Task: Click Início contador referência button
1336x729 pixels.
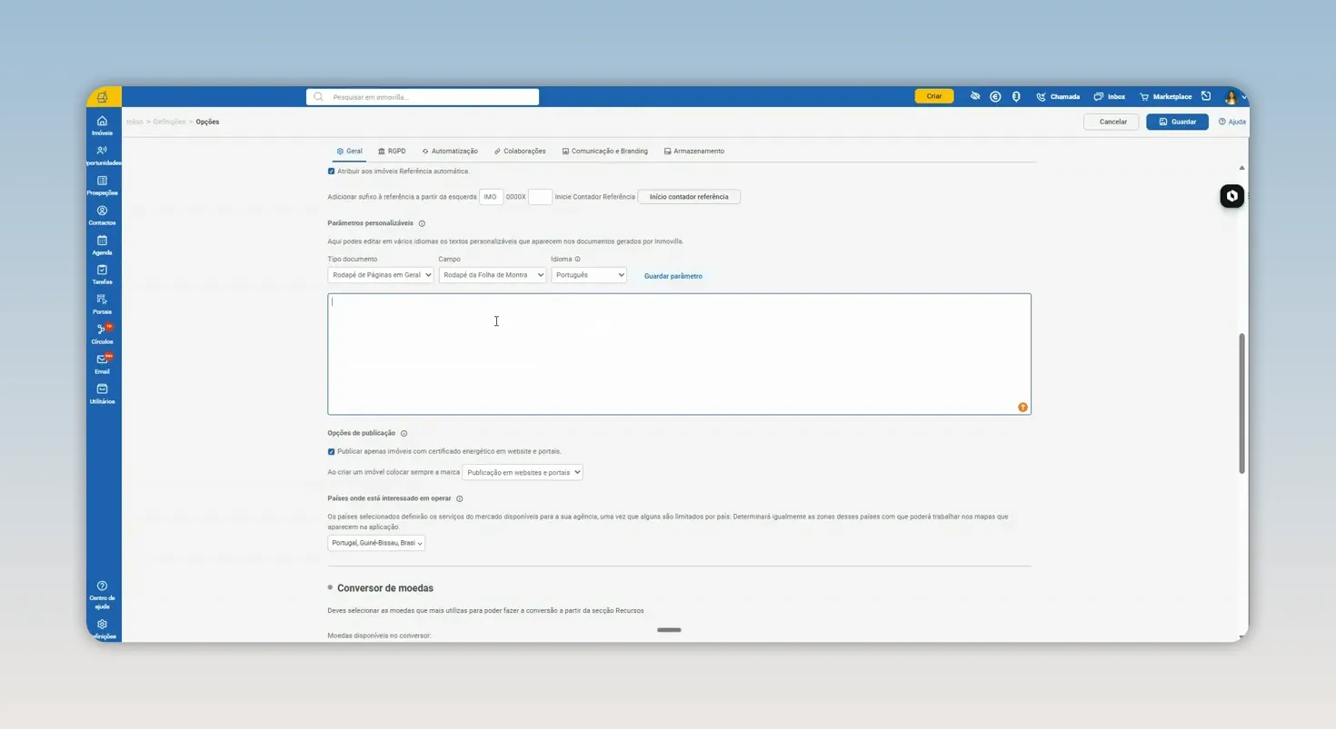Action: pos(689,197)
